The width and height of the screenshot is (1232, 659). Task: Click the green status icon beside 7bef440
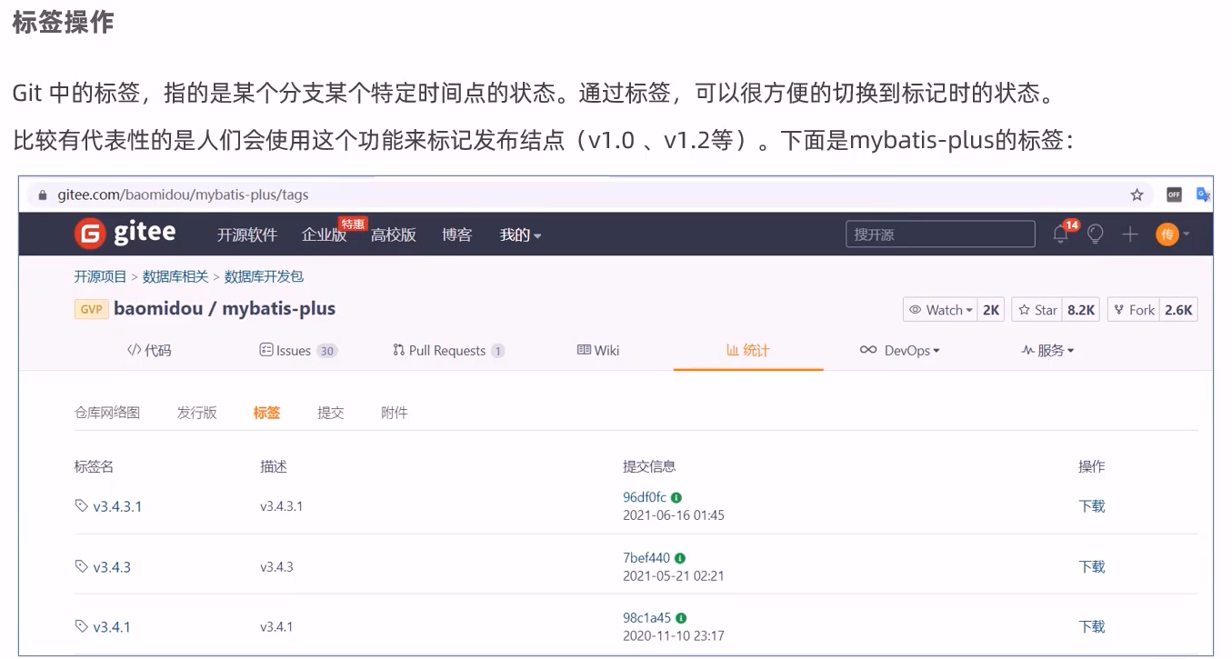[680, 558]
